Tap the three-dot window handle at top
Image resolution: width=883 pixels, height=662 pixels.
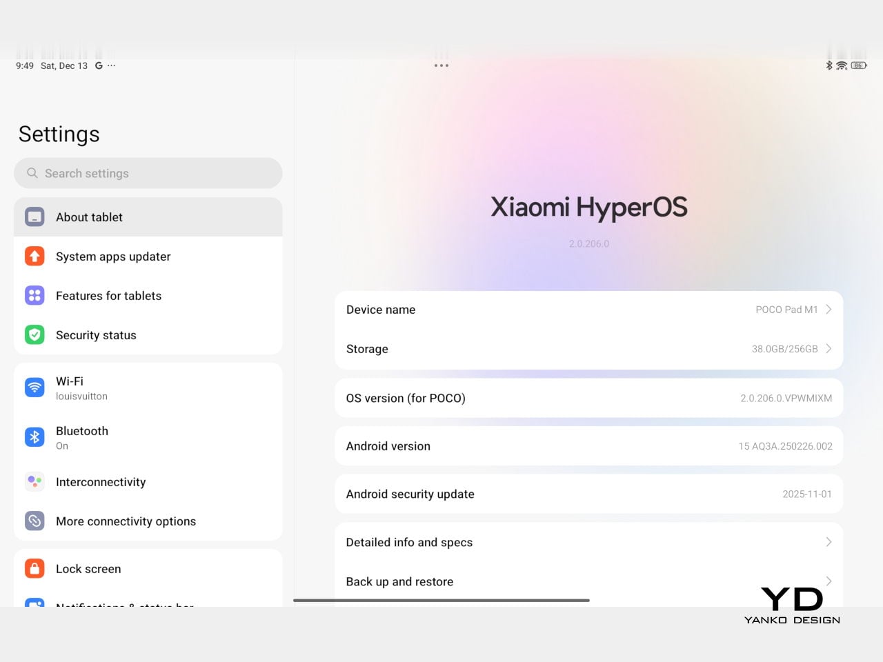click(x=441, y=66)
